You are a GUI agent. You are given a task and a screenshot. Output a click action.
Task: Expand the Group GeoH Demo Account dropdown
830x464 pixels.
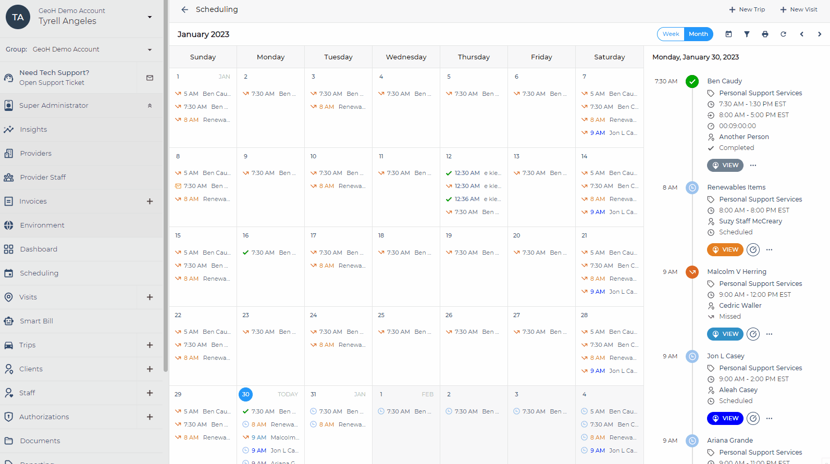tap(150, 50)
